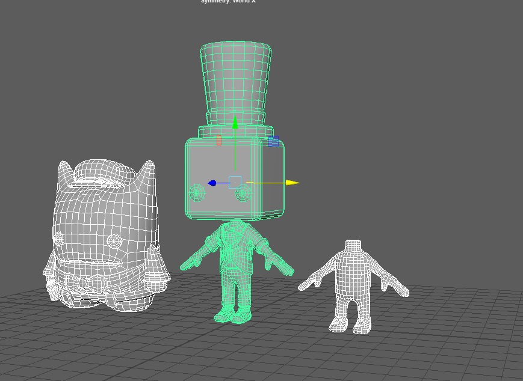Click the green Y-axis arrow of the move manipulator
This screenshot has height=381, width=523.
point(235,122)
